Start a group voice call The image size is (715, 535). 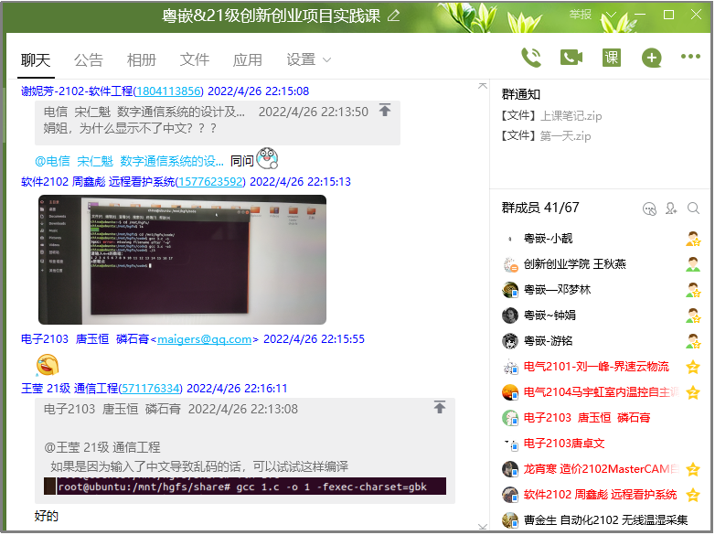click(530, 58)
